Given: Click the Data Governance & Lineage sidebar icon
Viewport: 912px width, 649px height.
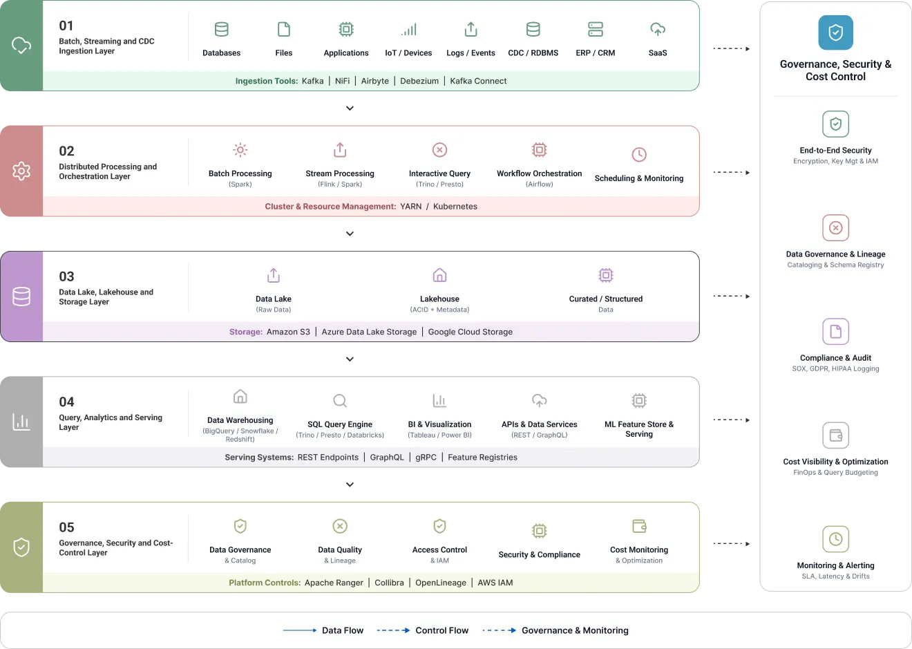Looking at the screenshot, I should tap(836, 228).
